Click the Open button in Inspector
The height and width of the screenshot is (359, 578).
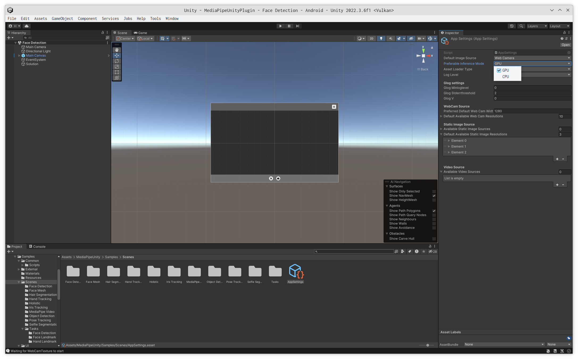(x=565, y=45)
